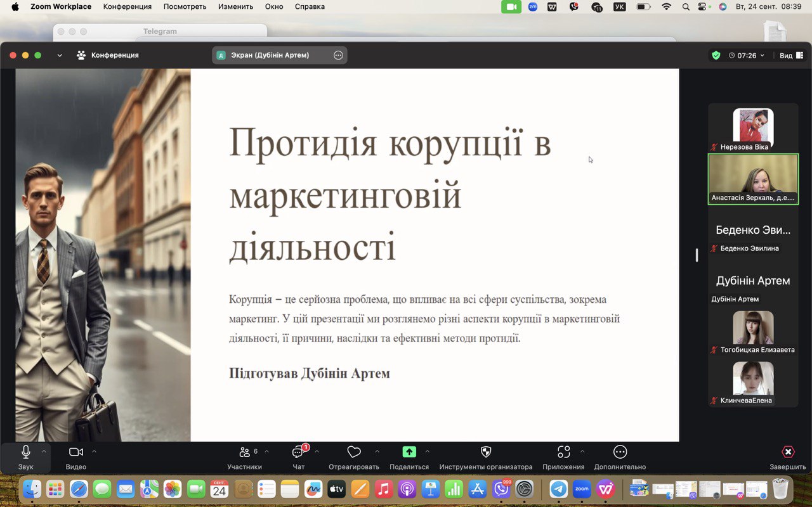Viewport: 812px width, 507px height.
Task: Toggle the microphone mute button
Action: [26, 452]
